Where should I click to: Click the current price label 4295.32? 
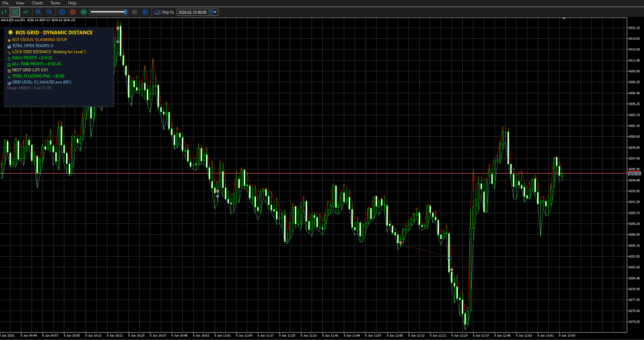click(x=634, y=174)
